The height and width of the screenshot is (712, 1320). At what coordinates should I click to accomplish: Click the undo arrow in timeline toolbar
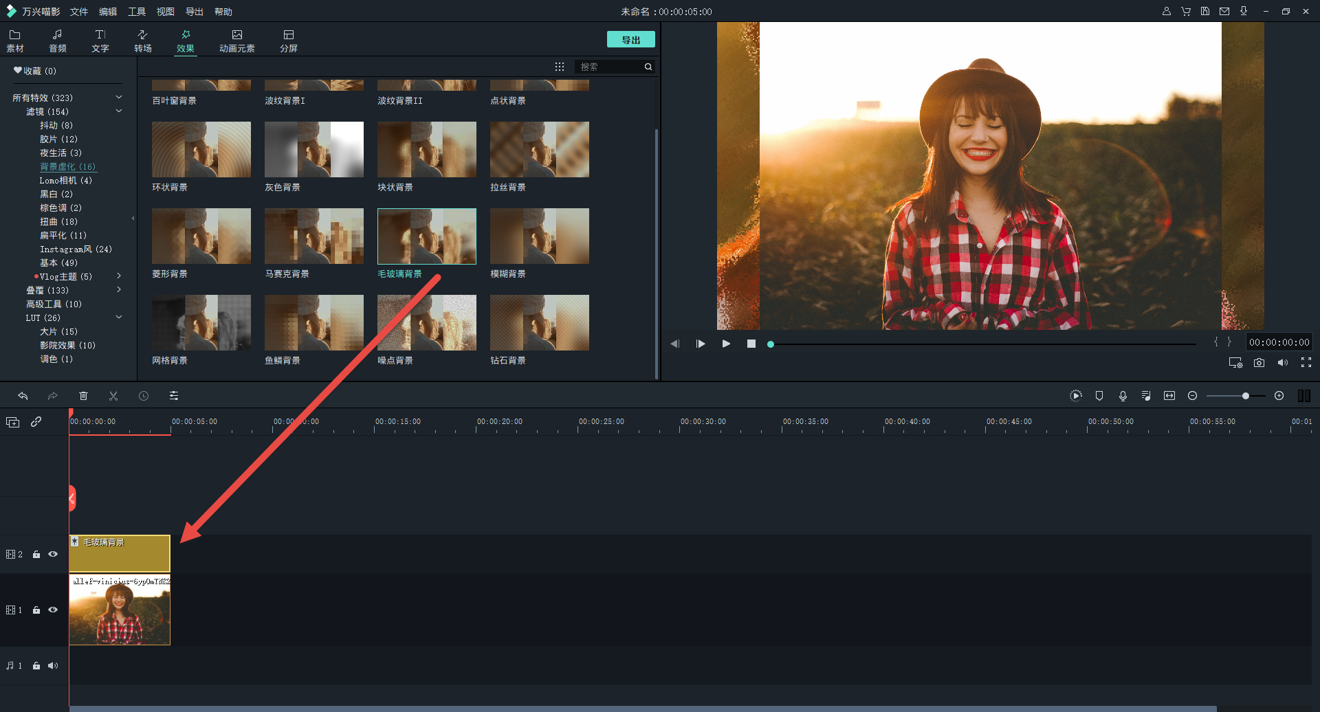click(23, 396)
